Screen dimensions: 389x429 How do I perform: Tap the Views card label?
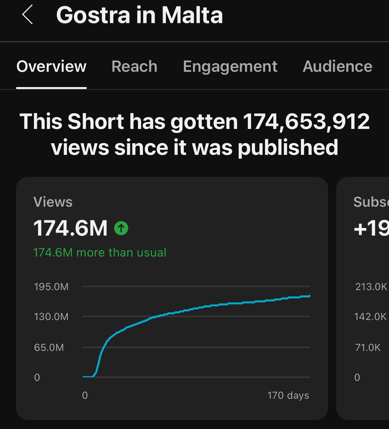53,202
